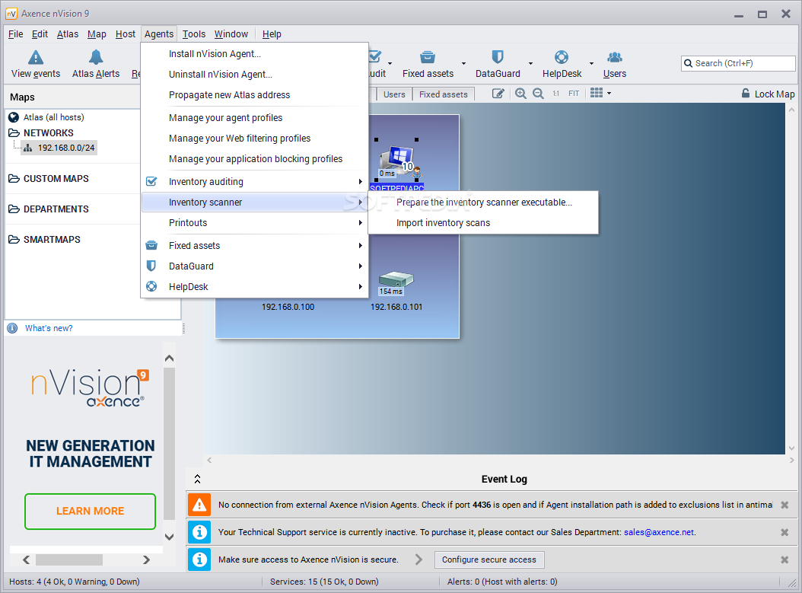
Task: Collapse the NETWORKS folder
Action: 14,133
